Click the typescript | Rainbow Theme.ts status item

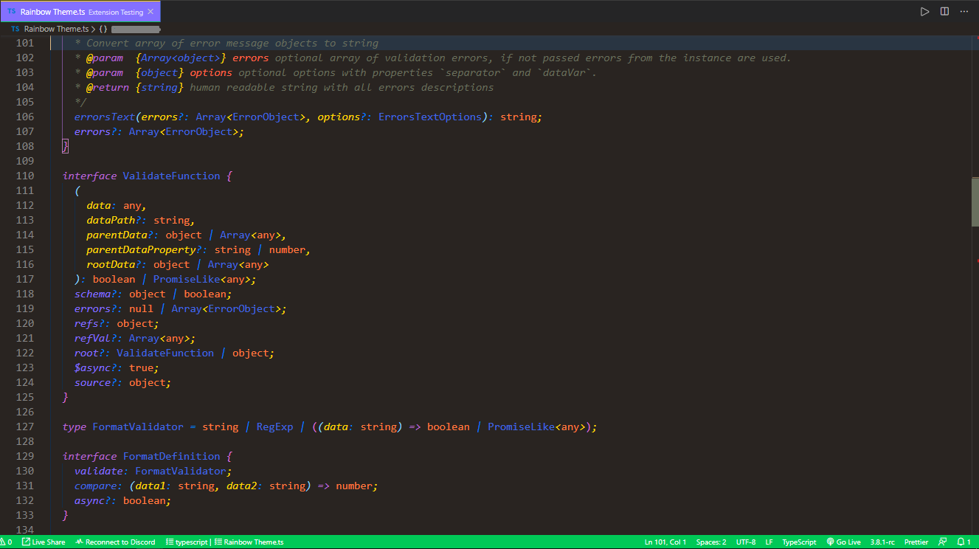click(x=225, y=542)
